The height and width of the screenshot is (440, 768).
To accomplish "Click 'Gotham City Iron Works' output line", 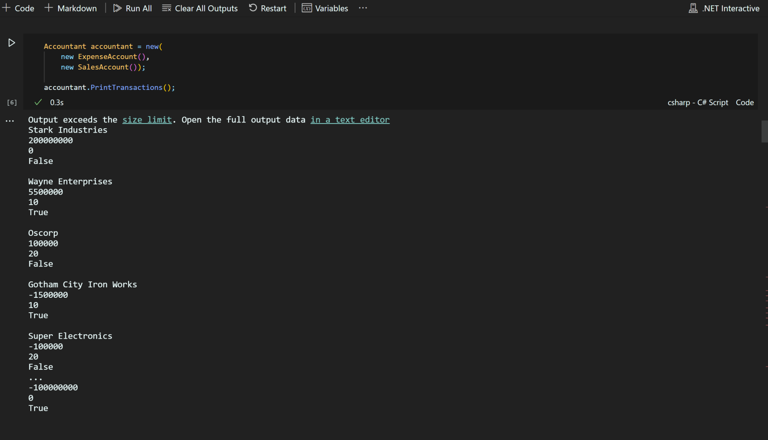I will pos(83,284).
